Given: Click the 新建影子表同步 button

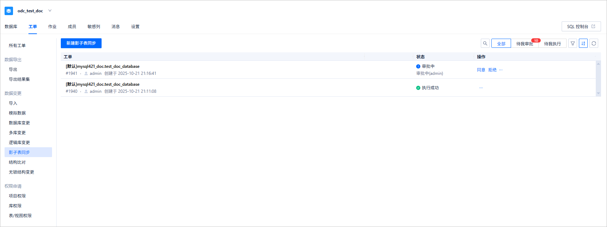Looking at the screenshot, I should click(81, 43).
